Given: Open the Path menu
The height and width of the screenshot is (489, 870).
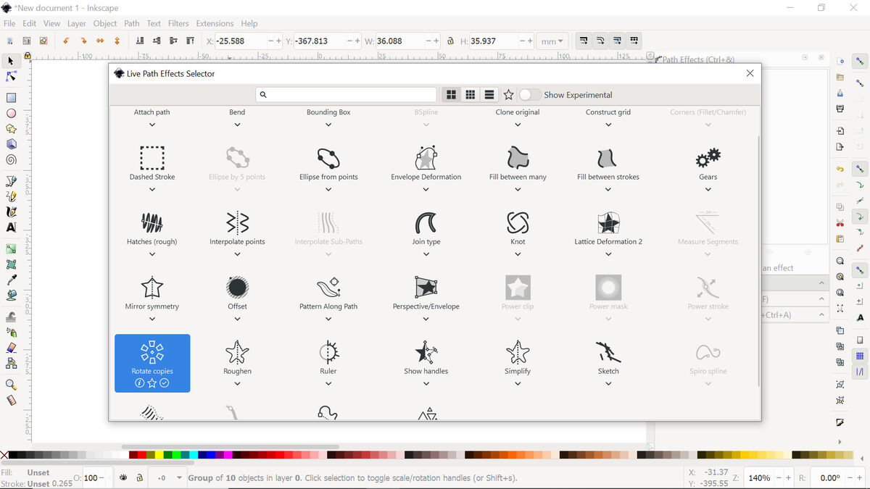Looking at the screenshot, I should click(132, 23).
